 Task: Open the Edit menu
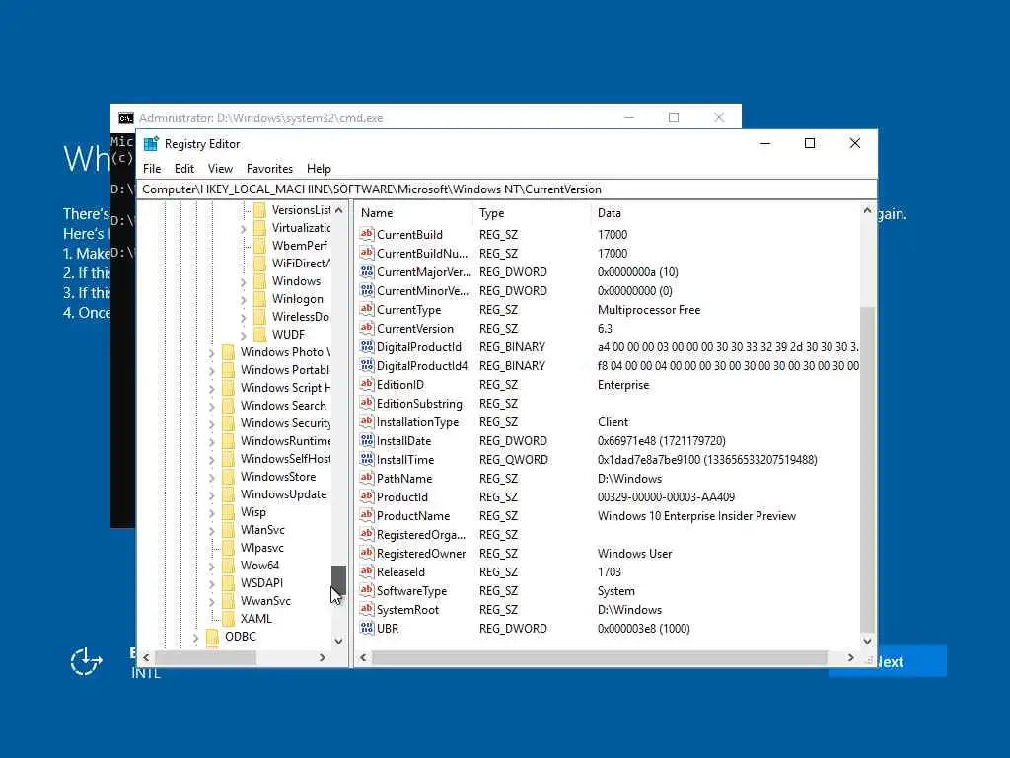184,168
